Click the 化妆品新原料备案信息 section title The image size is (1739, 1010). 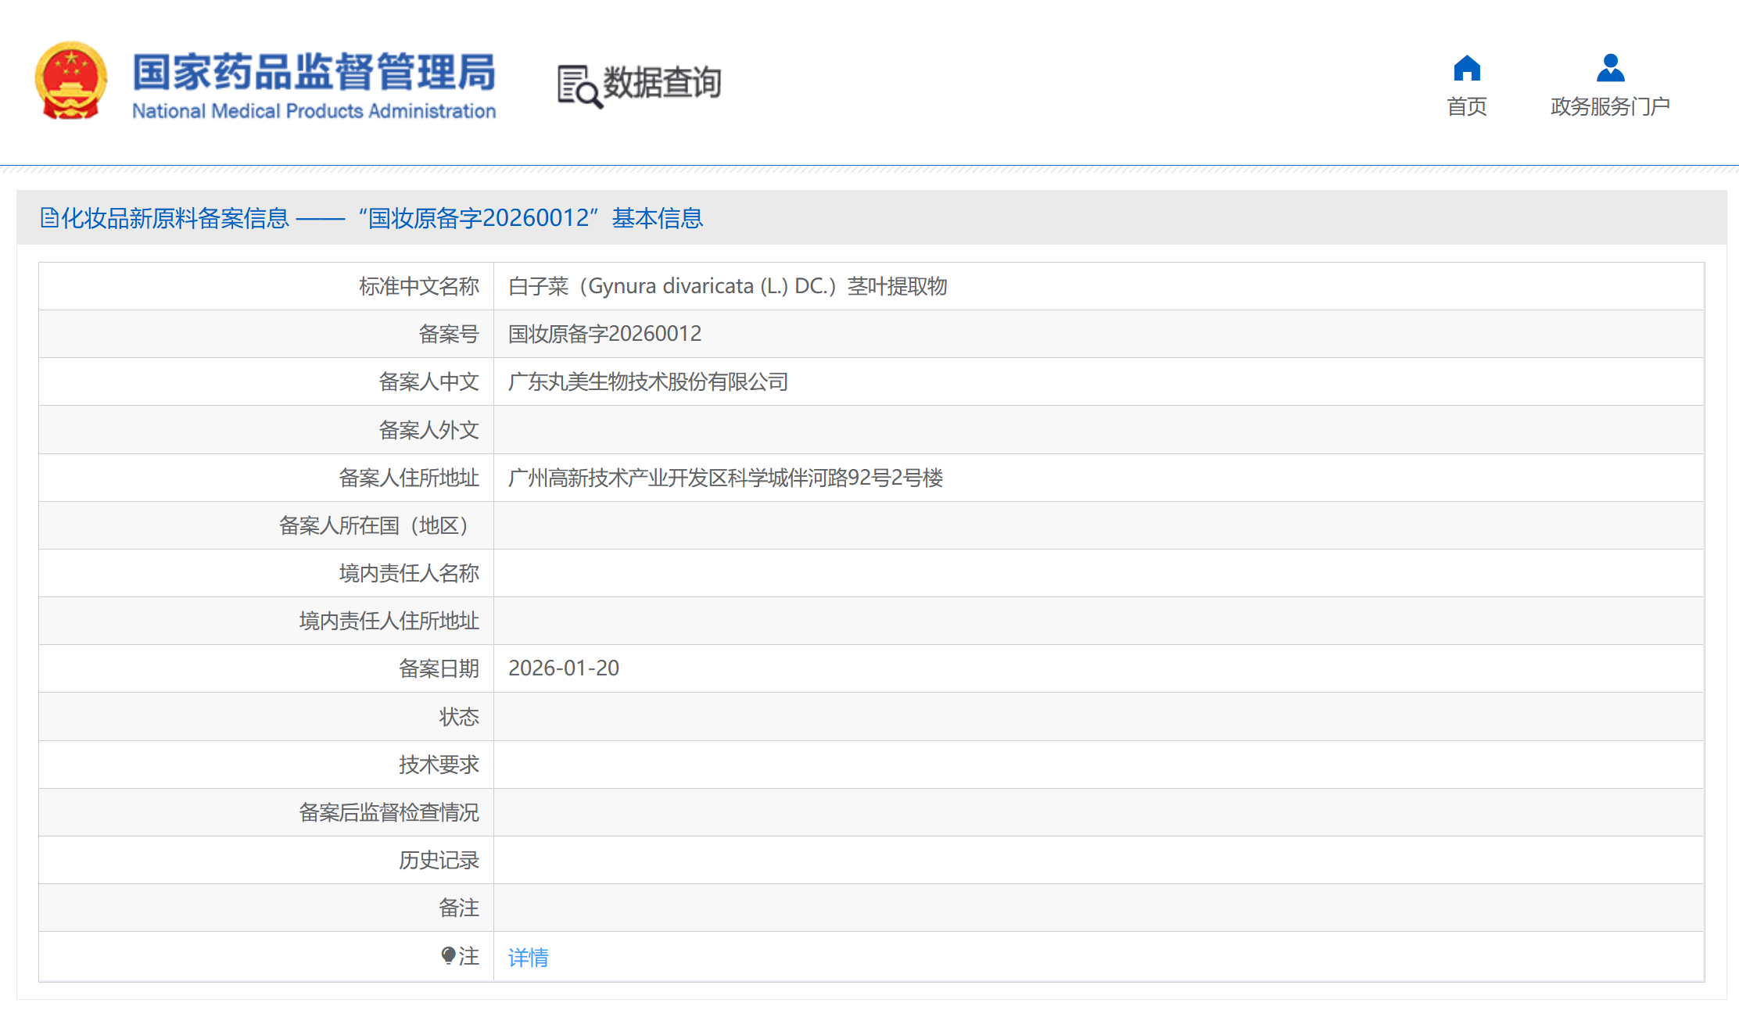(x=175, y=218)
